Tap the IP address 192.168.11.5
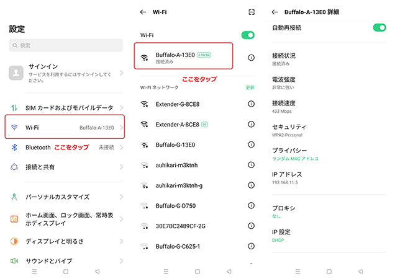 point(285,182)
